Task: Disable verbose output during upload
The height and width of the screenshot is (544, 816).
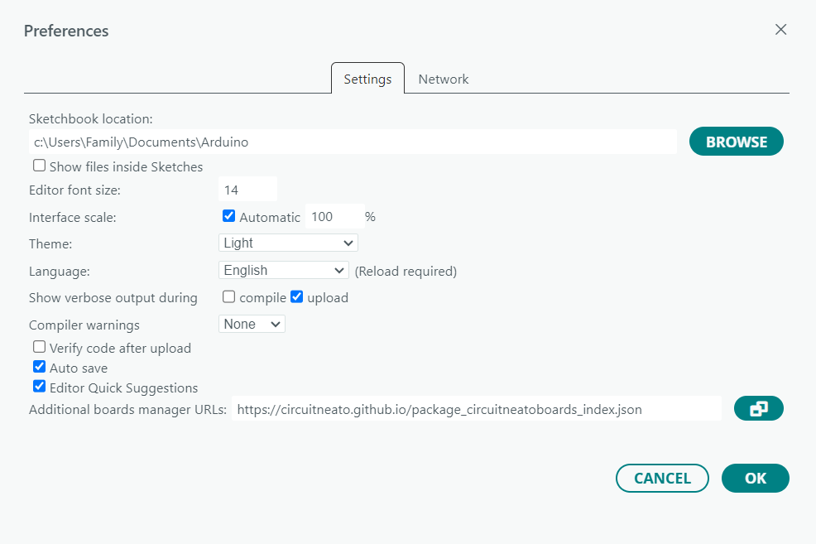Action: (x=296, y=296)
